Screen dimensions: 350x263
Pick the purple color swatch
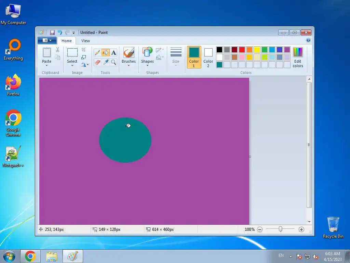pyautogui.click(x=287, y=50)
